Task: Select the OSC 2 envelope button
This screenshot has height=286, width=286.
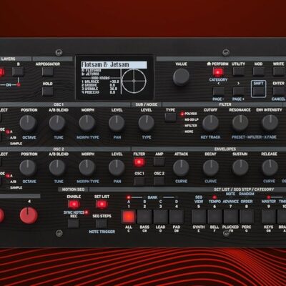Action: (159, 182)
